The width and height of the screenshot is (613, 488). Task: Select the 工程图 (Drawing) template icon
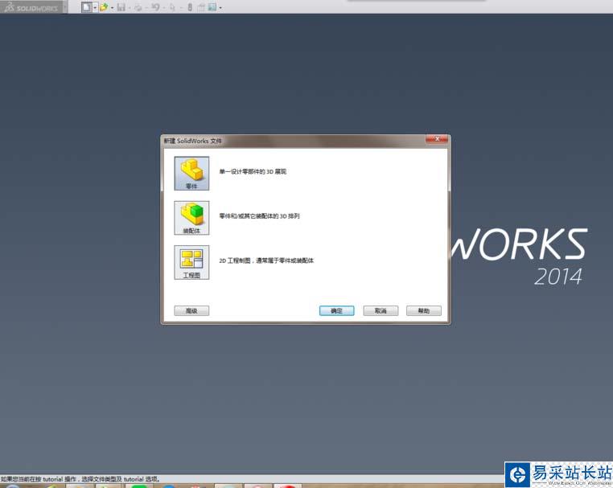[191, 263]
